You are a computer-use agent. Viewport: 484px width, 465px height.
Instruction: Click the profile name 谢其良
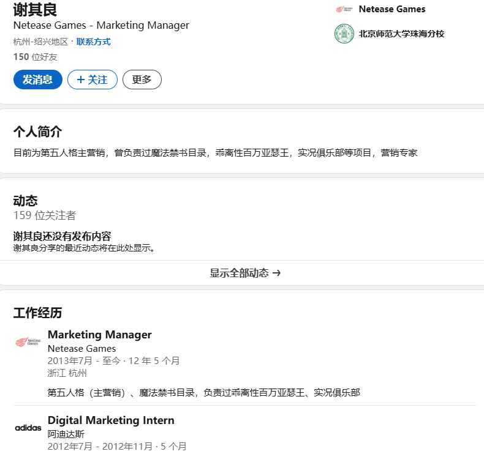[35, 10]
